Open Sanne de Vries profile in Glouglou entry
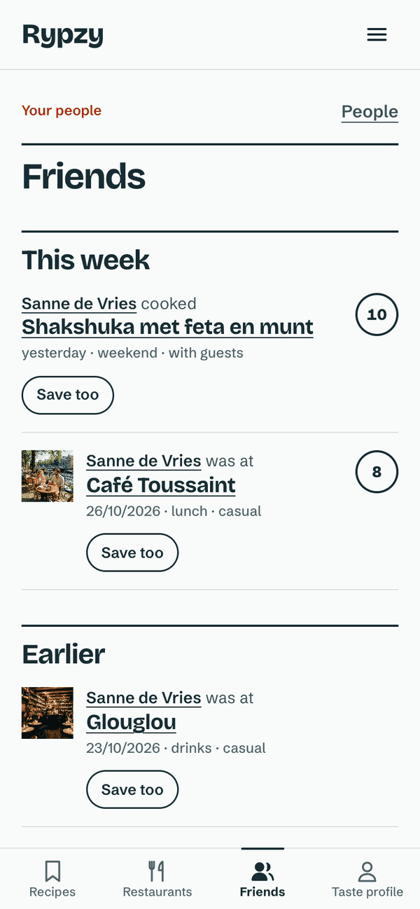Screen dimensions: 420x909 (143, 698)
